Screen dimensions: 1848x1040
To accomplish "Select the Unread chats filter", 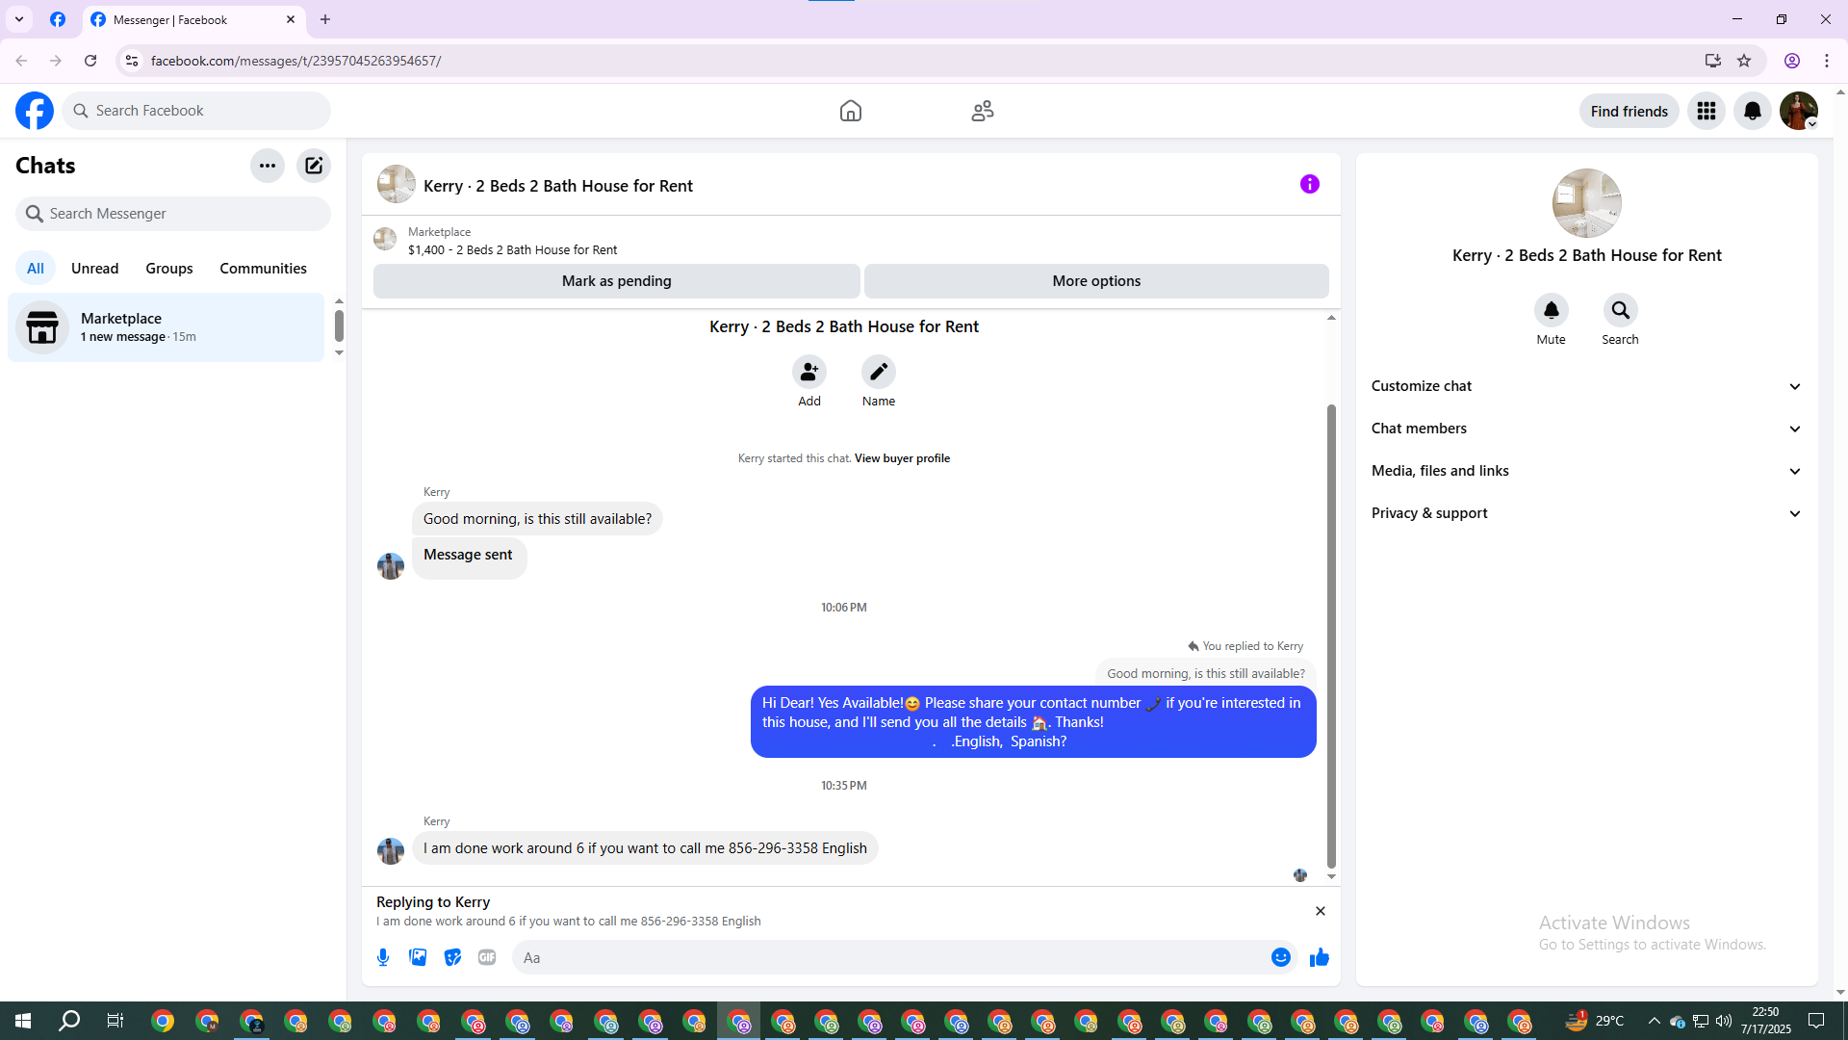I will point(95,269).
